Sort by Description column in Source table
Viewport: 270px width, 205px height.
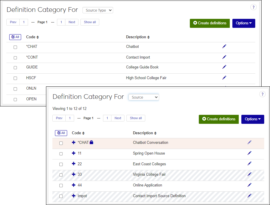145,133
